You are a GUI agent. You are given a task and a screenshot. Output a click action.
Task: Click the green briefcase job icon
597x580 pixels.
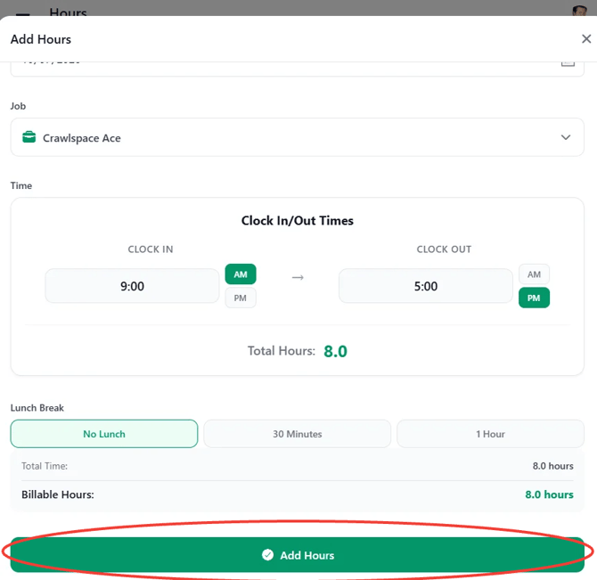29,137
